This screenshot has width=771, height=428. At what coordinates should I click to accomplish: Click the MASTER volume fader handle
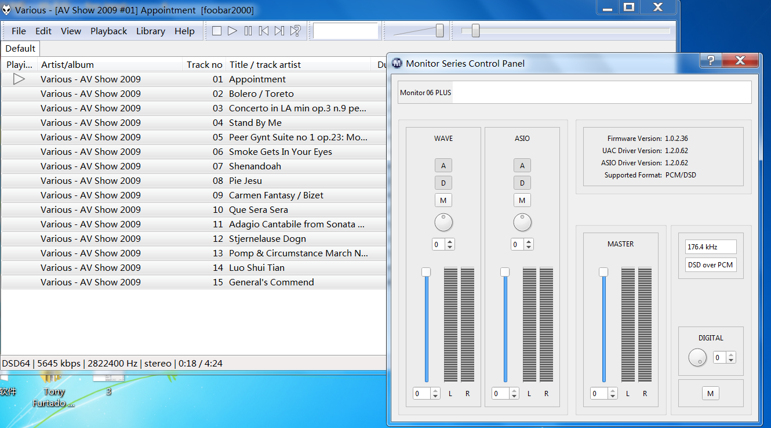point(603,272)
